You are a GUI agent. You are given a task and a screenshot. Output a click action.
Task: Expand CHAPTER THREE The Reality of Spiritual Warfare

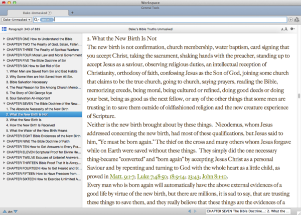click(4, 49)
